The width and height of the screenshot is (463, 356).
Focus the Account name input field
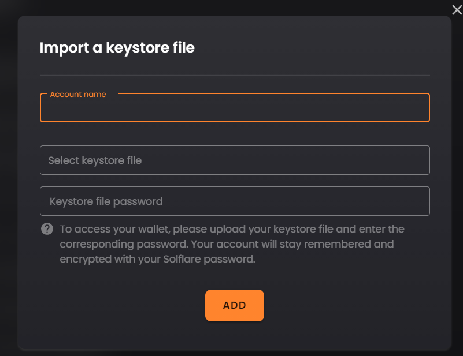coord(235,108)
